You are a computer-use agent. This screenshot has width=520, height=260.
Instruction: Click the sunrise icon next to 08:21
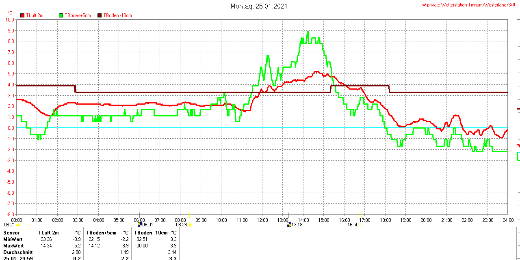18,225
